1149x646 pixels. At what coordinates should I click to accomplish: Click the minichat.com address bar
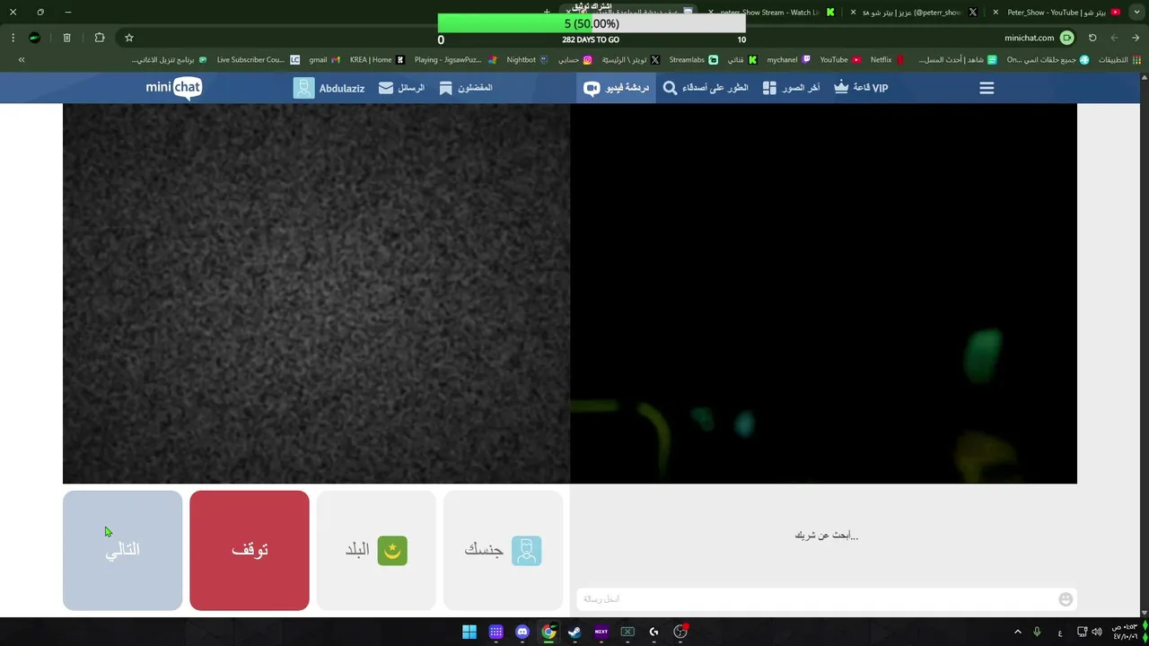tap(1029, 38)
